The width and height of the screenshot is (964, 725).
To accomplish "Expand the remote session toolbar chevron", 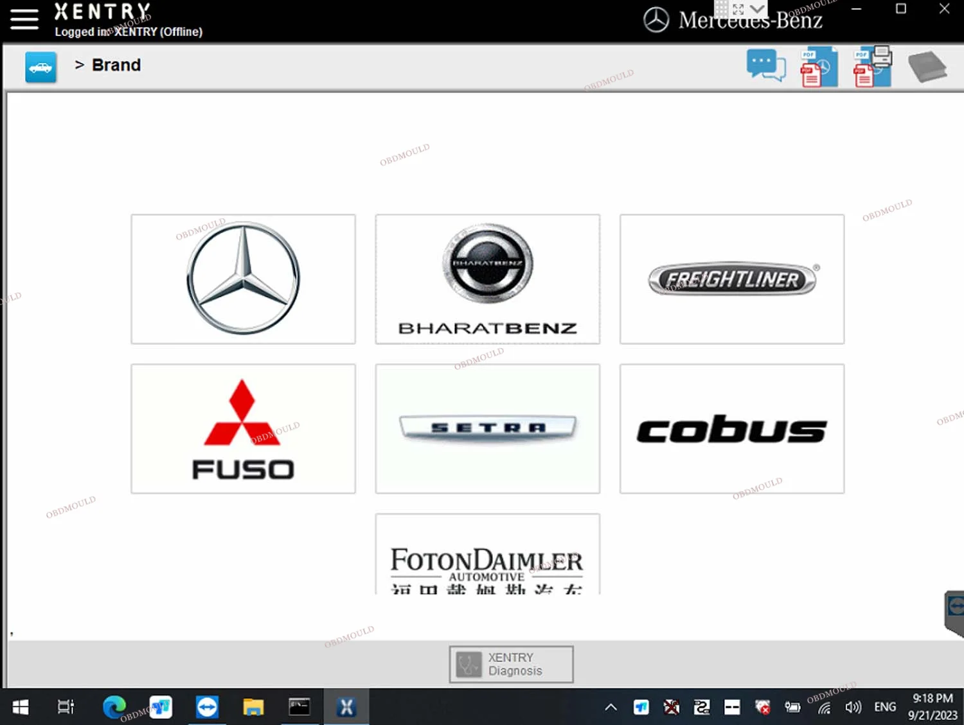I will point(758,9).
